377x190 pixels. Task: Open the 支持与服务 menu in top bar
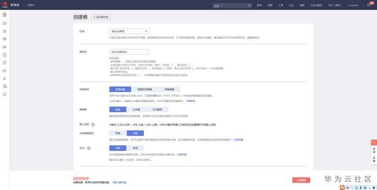(316, 5)
